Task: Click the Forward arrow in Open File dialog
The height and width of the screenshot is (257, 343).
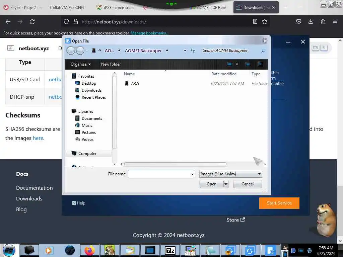Action: click(x=80, y=51)
